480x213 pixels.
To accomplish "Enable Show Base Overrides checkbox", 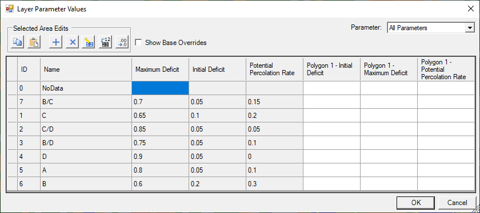I will pos(138,42).
